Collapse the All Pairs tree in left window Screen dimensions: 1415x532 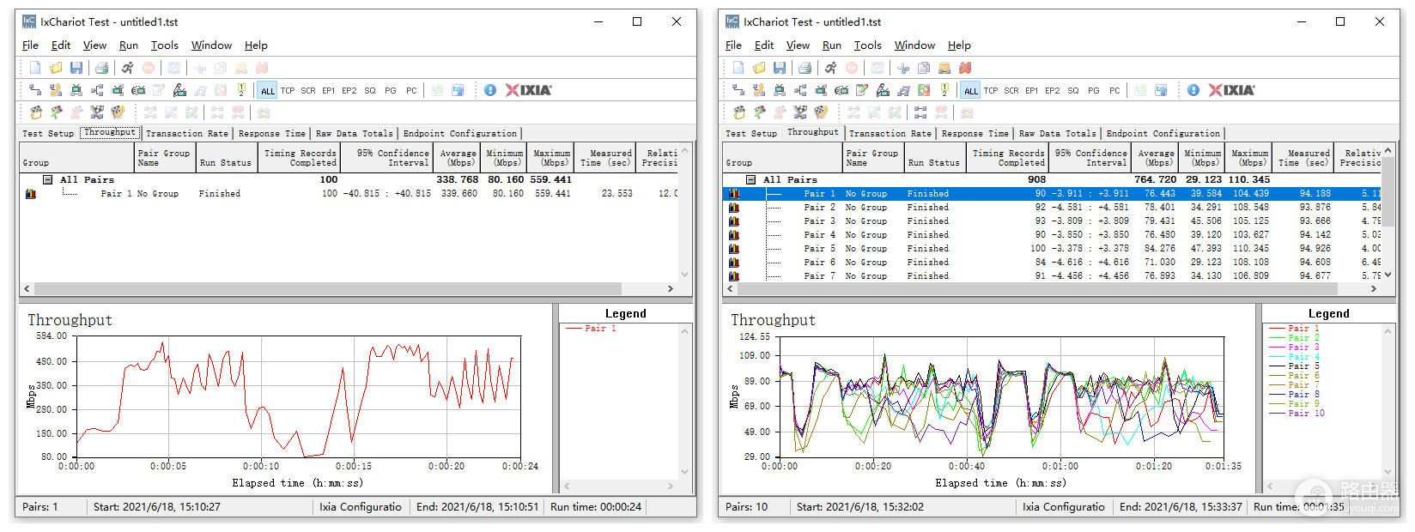(x=48, y=180)
